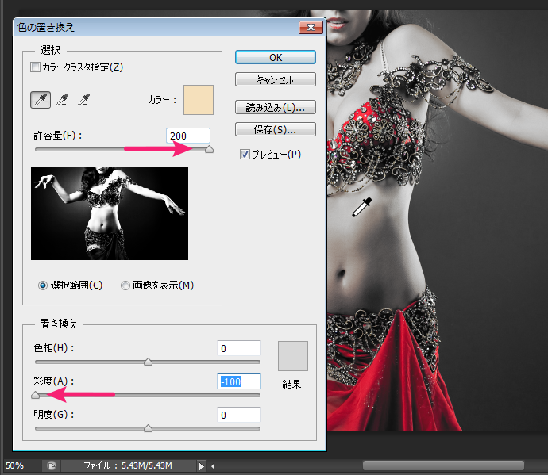Click the black-and-white selection preview thumbnail
Image resolution: width=548 pixels, height=475 pixels.
[110, 213]
